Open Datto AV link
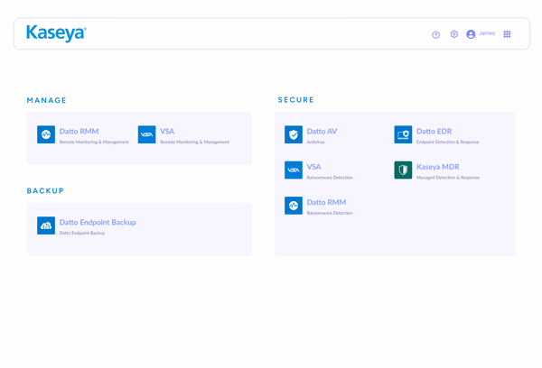The image size is (542, 368). point(322,131)
